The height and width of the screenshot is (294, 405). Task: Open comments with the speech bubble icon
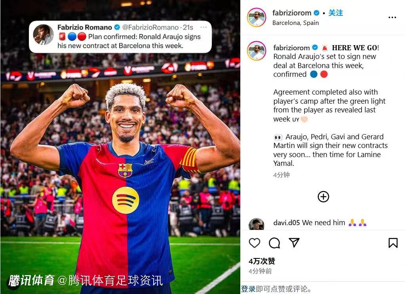point(274,243)
